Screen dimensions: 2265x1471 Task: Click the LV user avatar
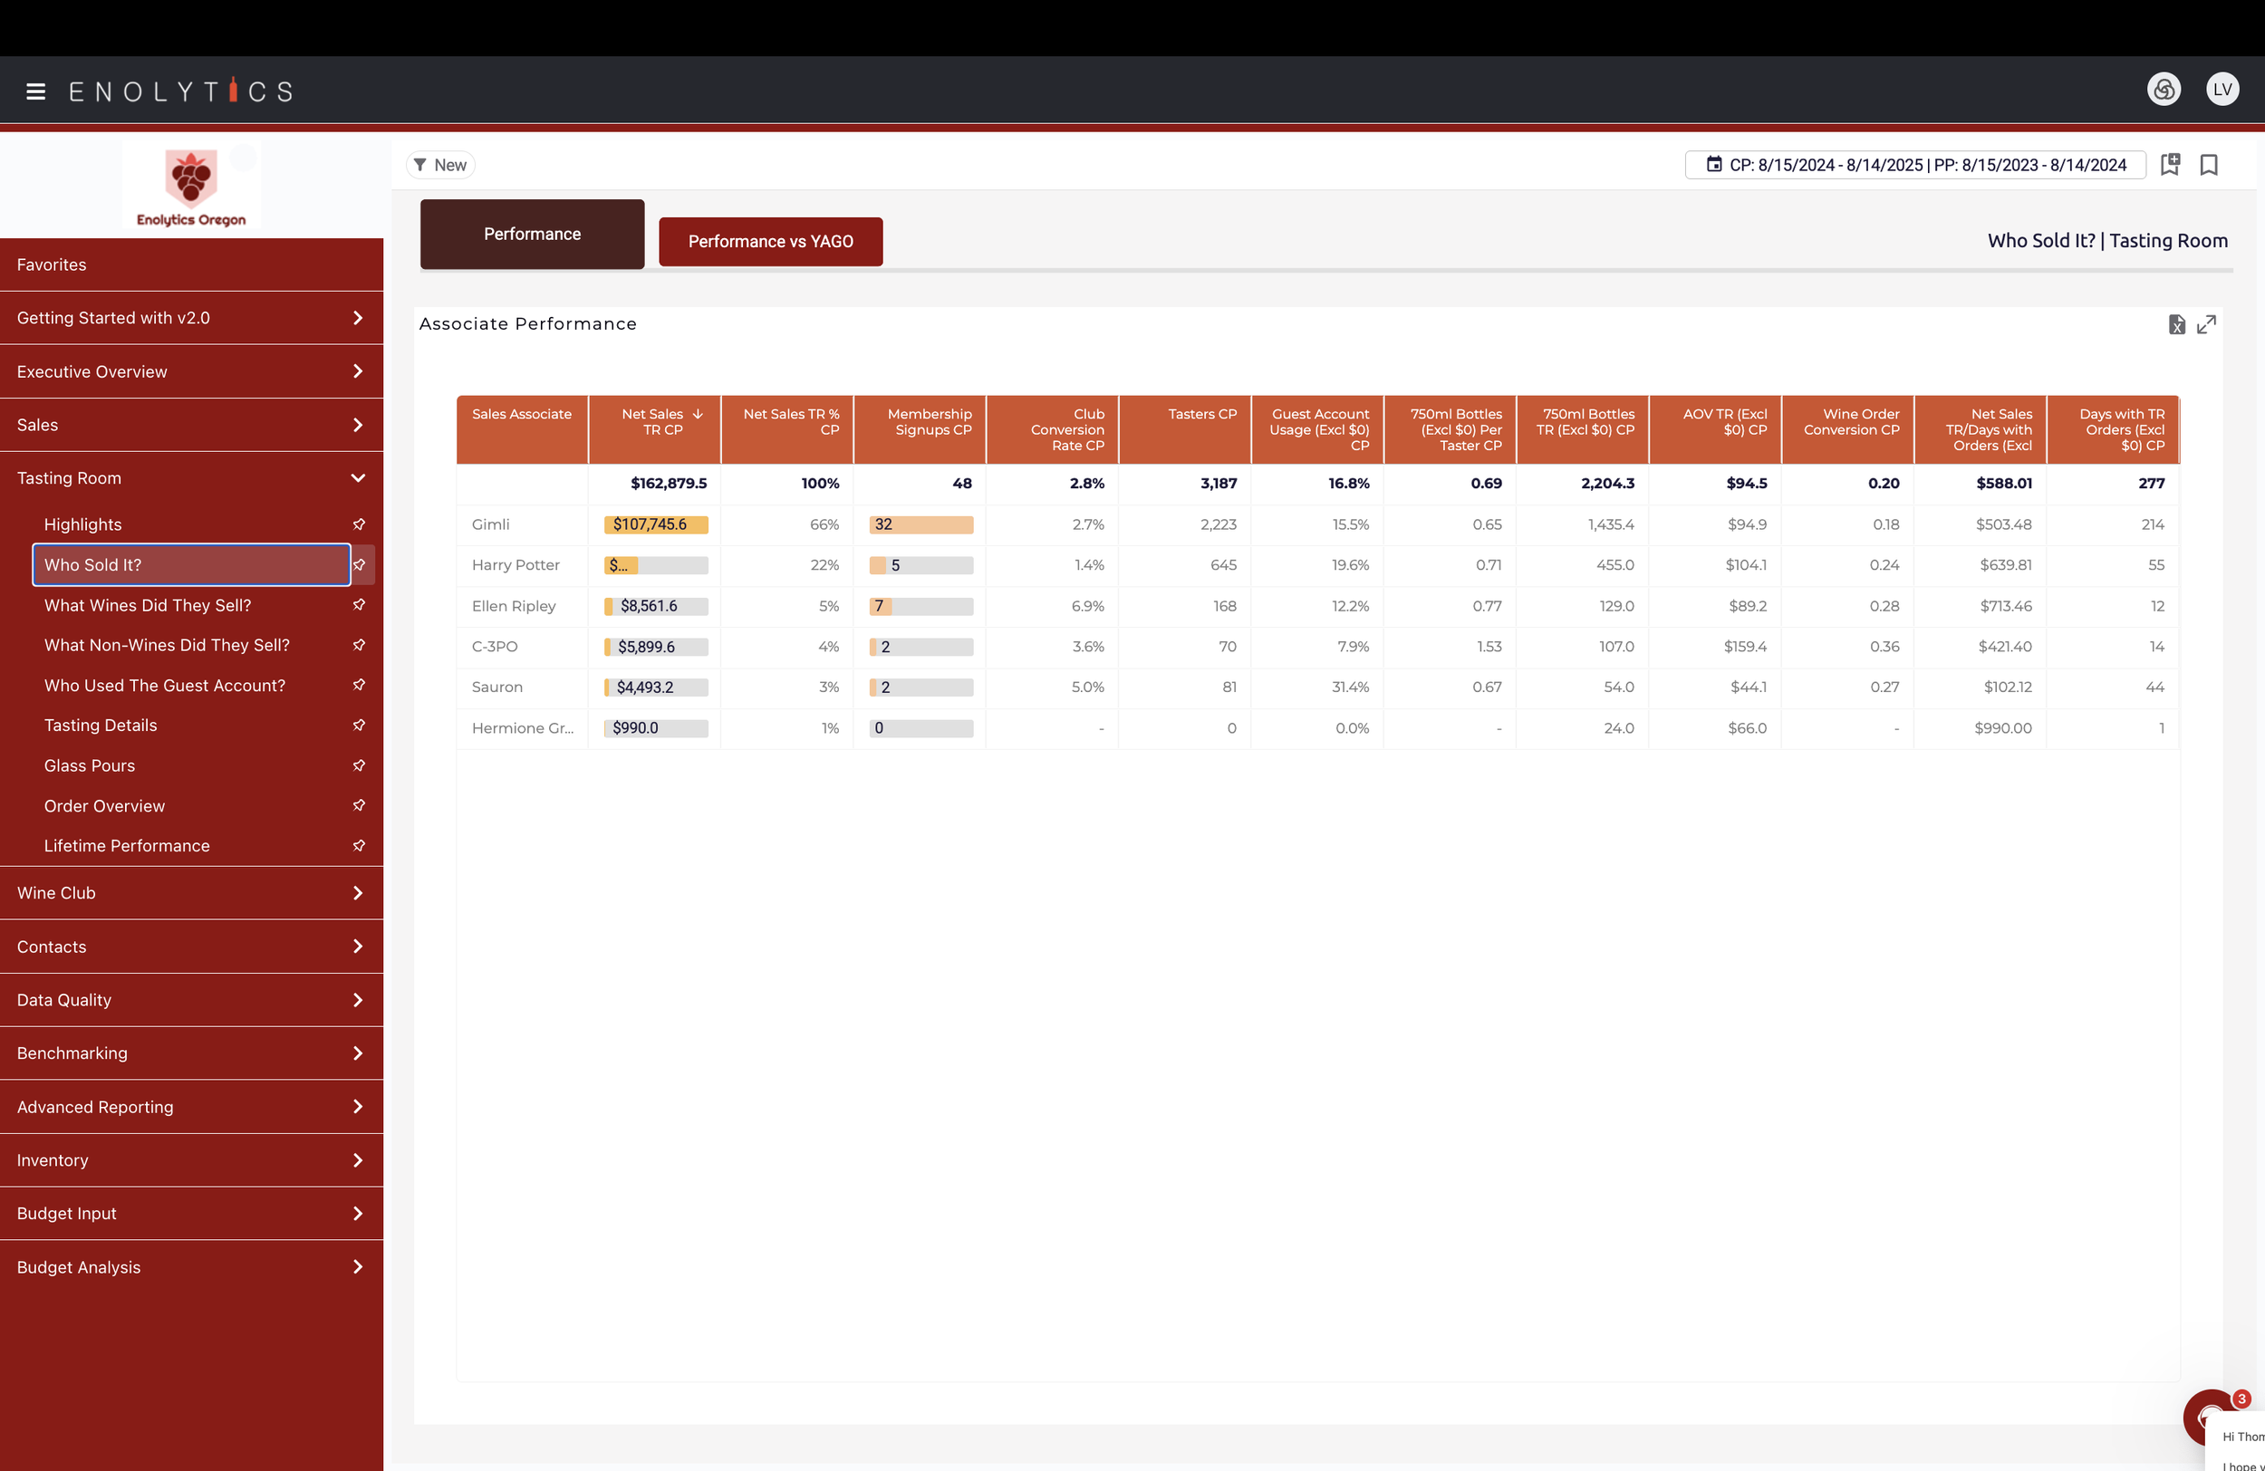point(2222,90)
